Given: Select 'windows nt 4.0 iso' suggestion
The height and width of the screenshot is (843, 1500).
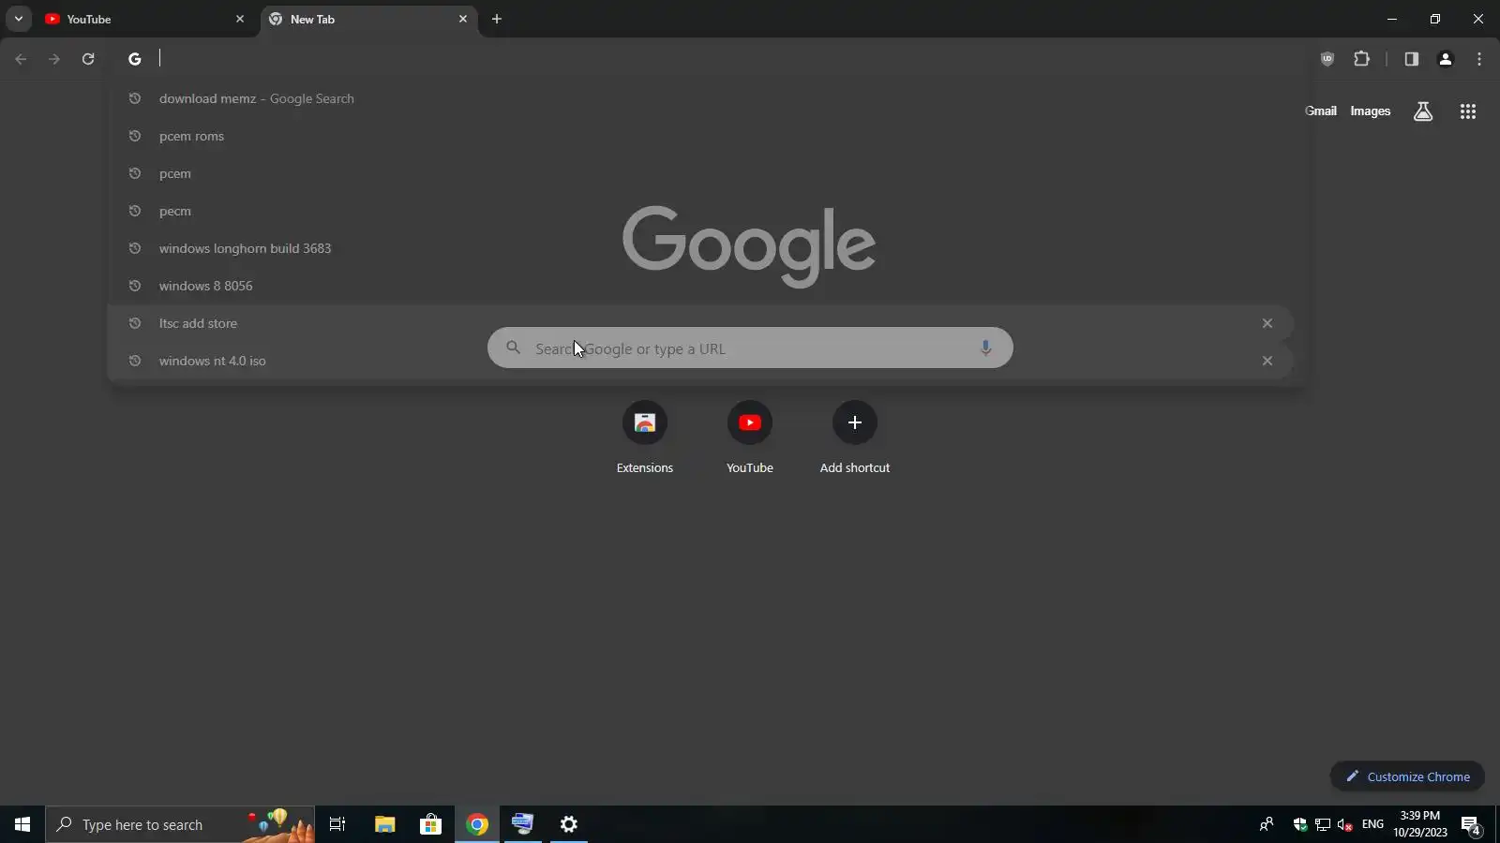Looking at the screenshot, I should 701,361.
